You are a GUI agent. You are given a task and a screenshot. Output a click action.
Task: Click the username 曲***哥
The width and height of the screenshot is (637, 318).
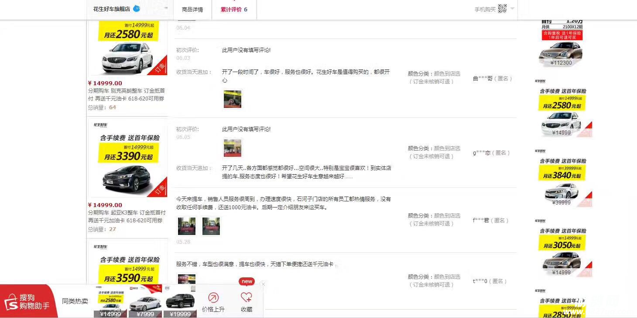coord(483,79)
